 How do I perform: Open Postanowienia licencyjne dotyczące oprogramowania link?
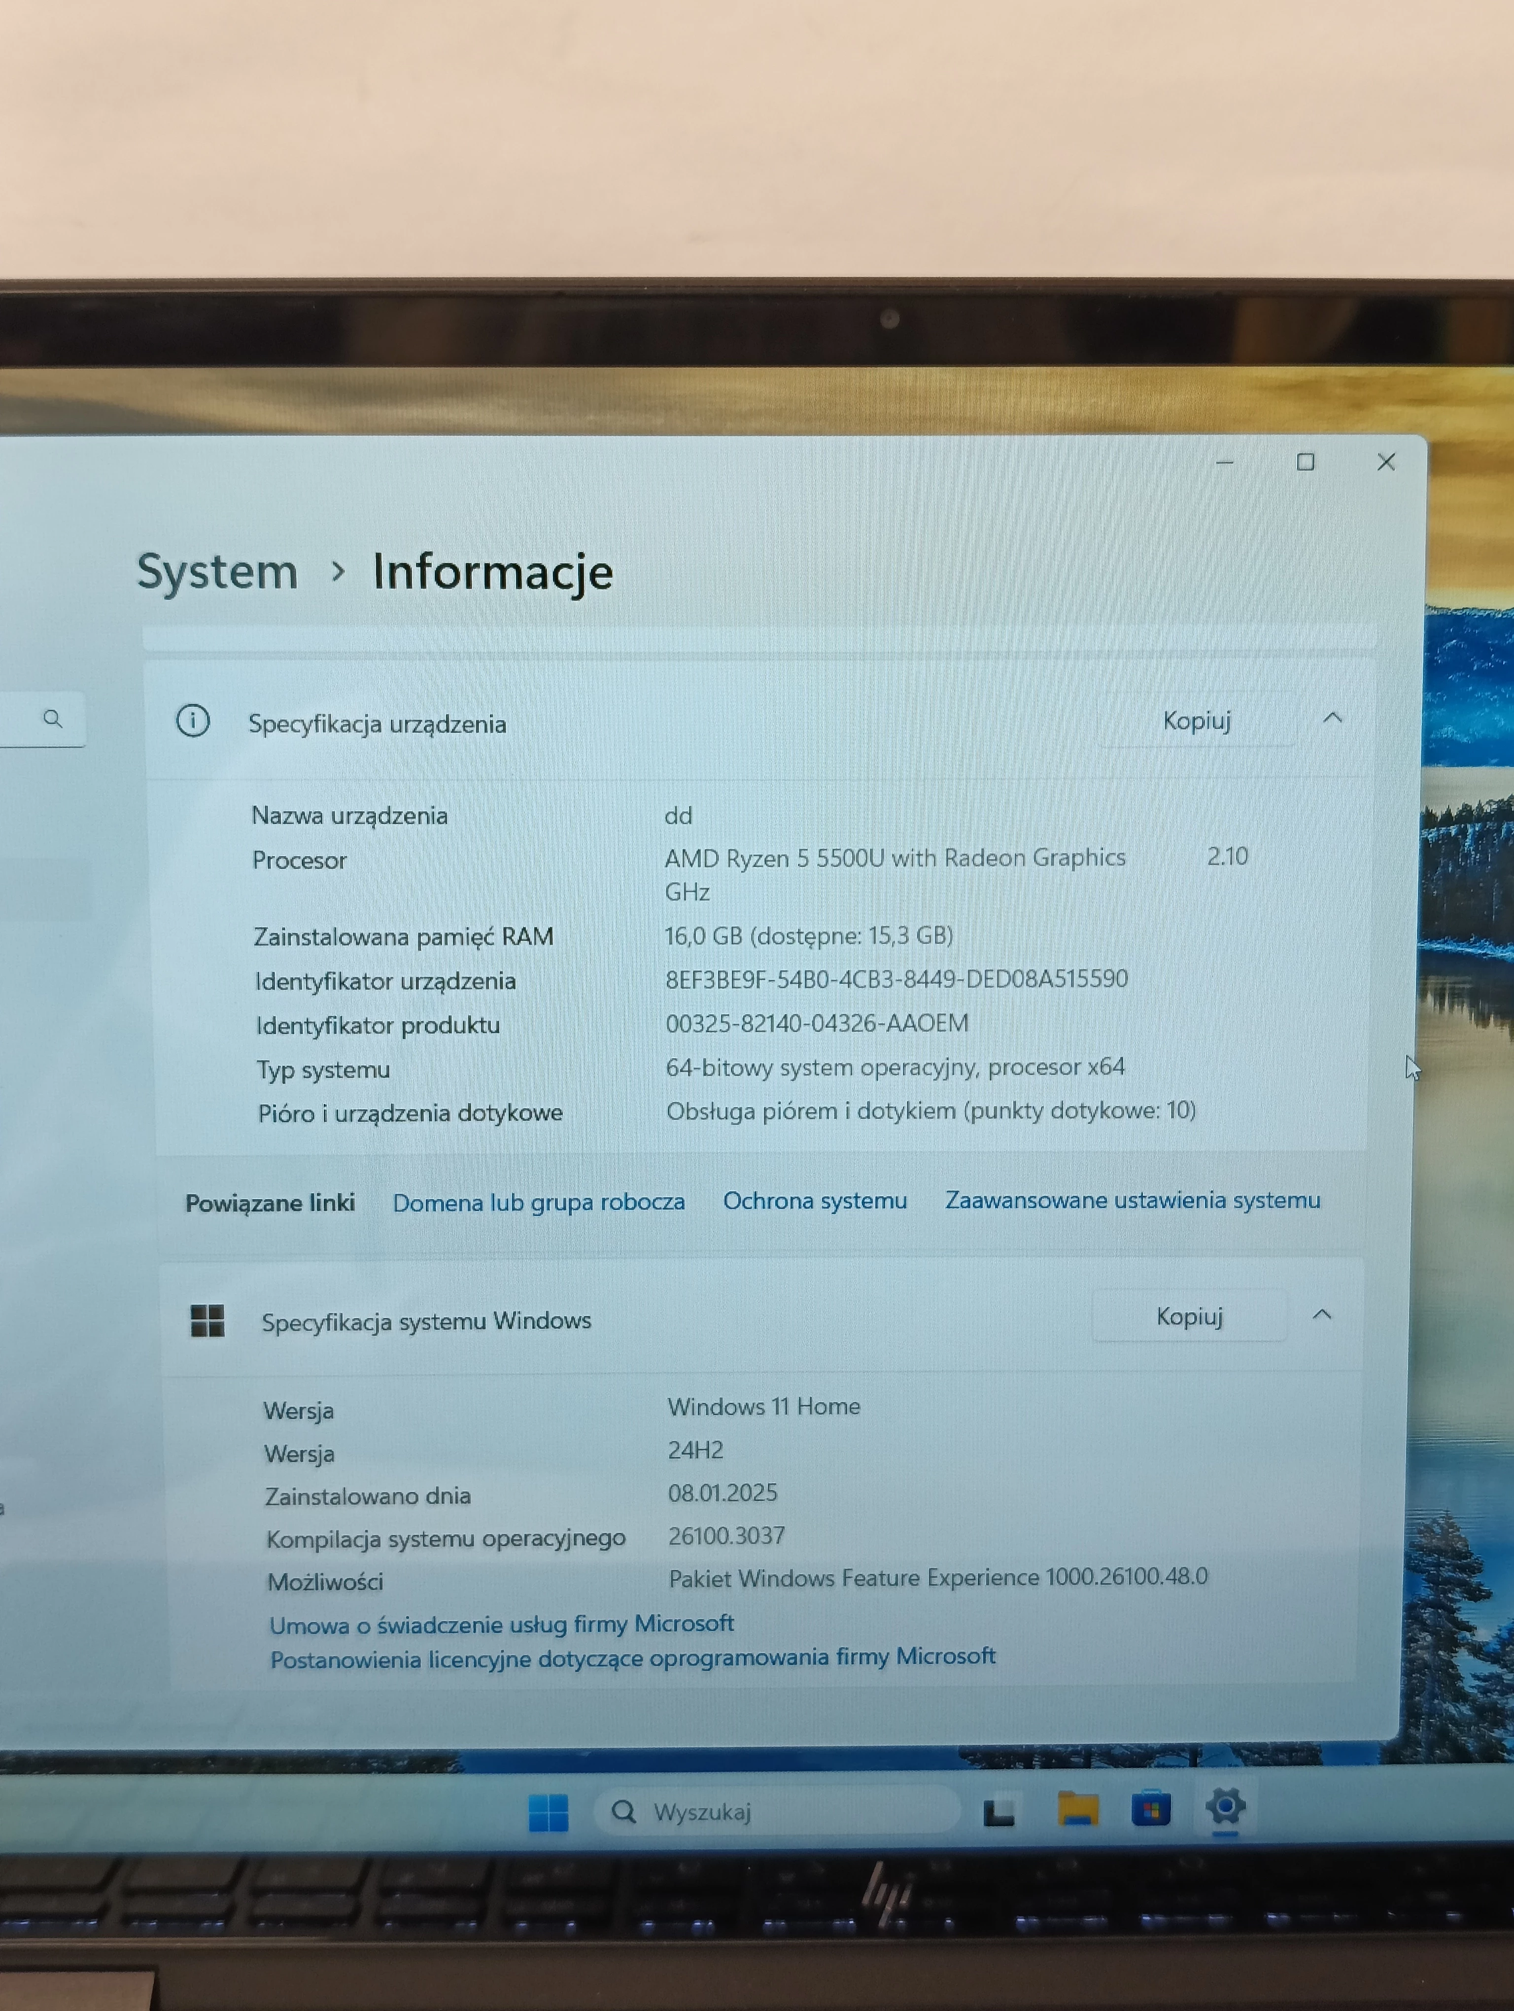coord(632,1658)
